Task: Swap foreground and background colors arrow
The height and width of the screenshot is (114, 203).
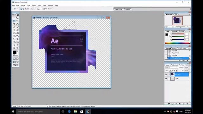Action: point(17,51)
